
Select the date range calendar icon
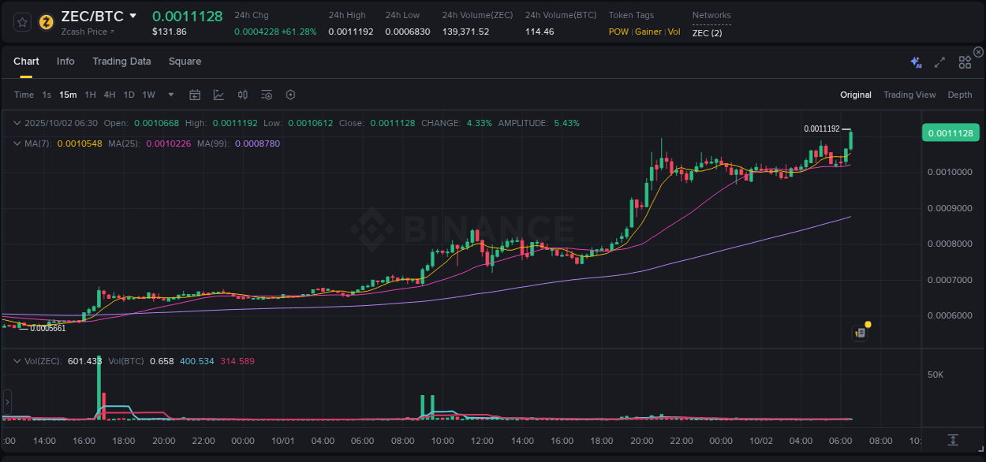(195, 95)
